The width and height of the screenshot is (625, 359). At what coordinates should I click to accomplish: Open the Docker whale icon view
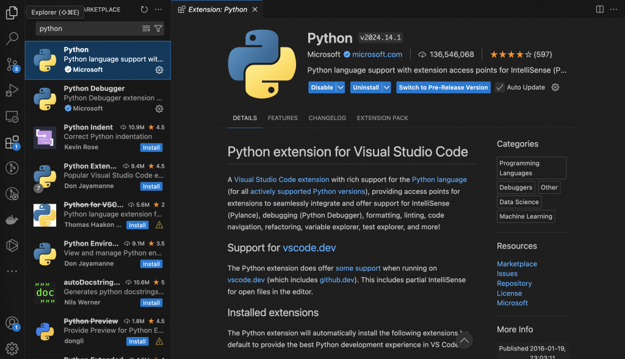pos(12,219)
